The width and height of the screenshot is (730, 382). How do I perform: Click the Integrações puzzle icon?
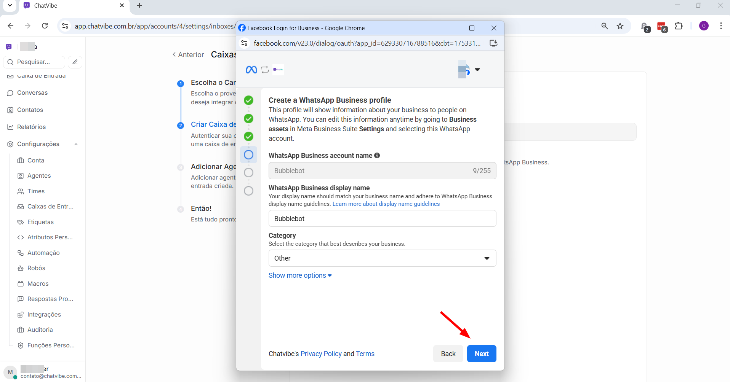click(x=21, y=315)
